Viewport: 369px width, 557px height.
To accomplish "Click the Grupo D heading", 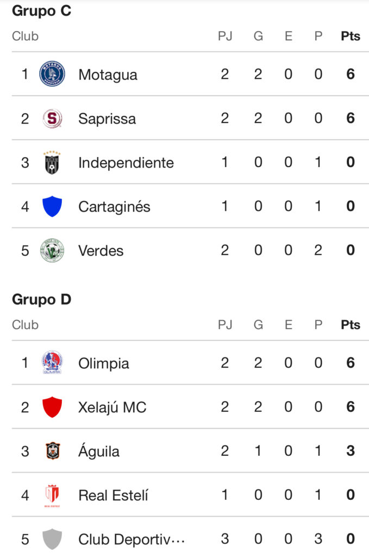I will click(41, 300).
